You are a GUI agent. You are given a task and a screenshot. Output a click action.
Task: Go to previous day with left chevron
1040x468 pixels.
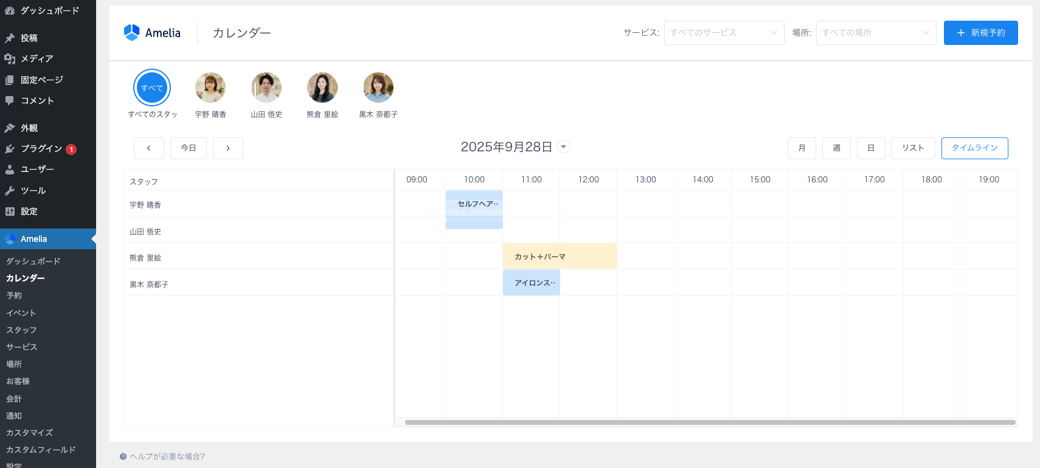click(x=149, y=148)
